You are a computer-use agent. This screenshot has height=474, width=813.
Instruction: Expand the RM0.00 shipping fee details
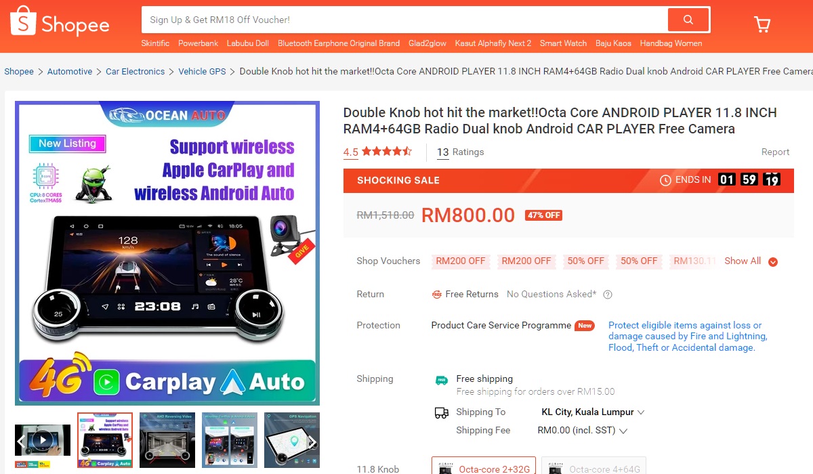(x=583, y=431)
